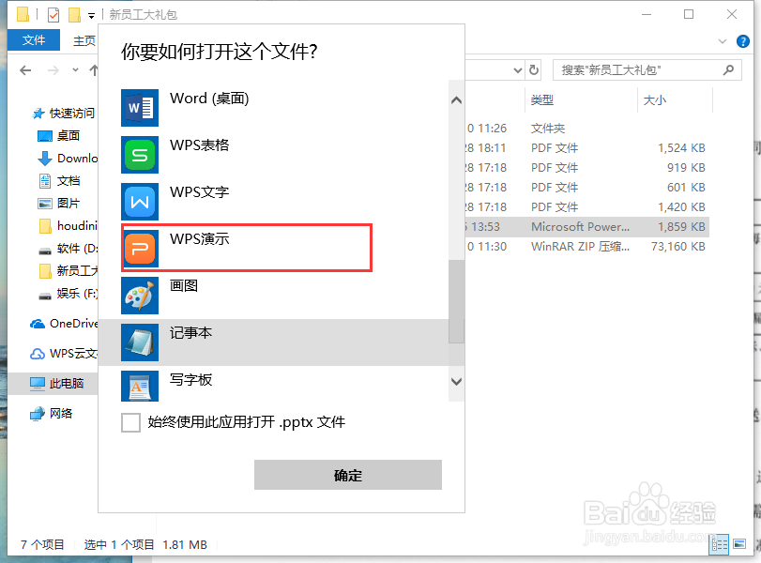Open 桌面 in the navigation pane
Image resolution: width=761 pixels, height=563 pixels.
click(58, 135)
